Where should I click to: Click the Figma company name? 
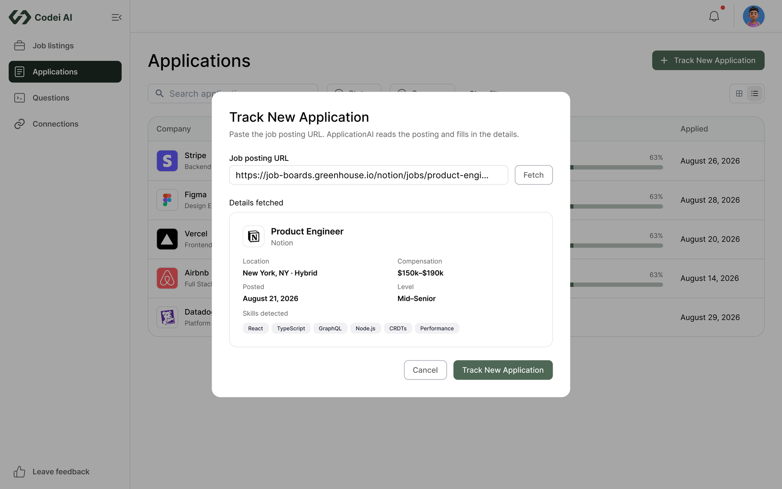pyautogui.click(x=195, y=194)
